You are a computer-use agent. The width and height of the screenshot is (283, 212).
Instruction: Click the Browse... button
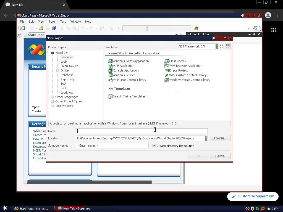click(x=220, y=138)
